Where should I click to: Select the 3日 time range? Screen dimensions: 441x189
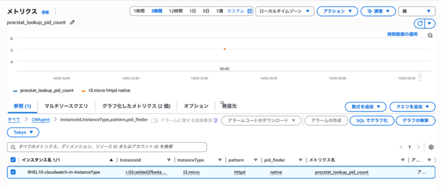(206, 11)
